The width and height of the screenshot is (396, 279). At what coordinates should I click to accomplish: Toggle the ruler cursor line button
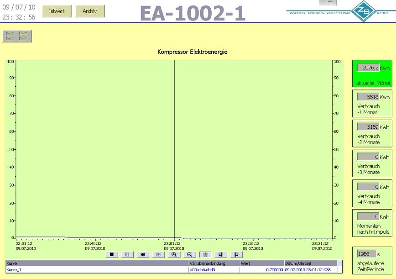[x=205, y=255]
